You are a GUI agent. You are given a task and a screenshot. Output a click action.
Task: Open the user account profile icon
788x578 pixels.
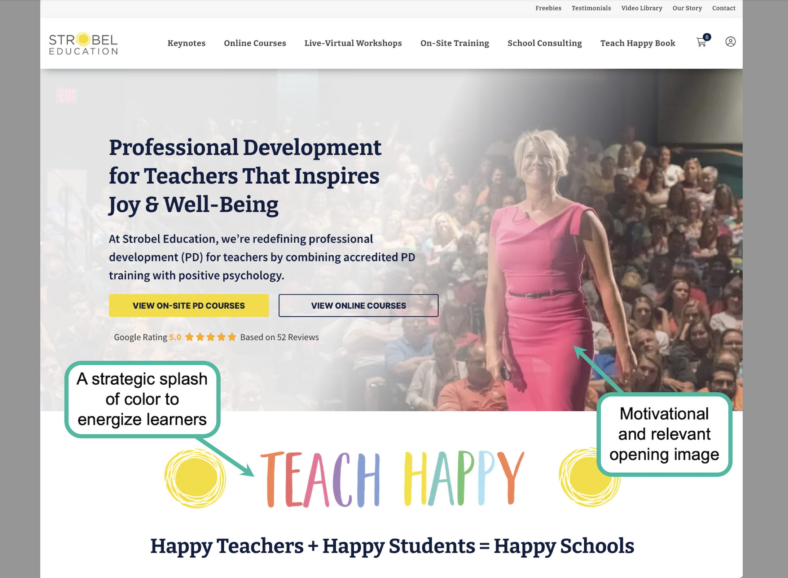[730, 42]
